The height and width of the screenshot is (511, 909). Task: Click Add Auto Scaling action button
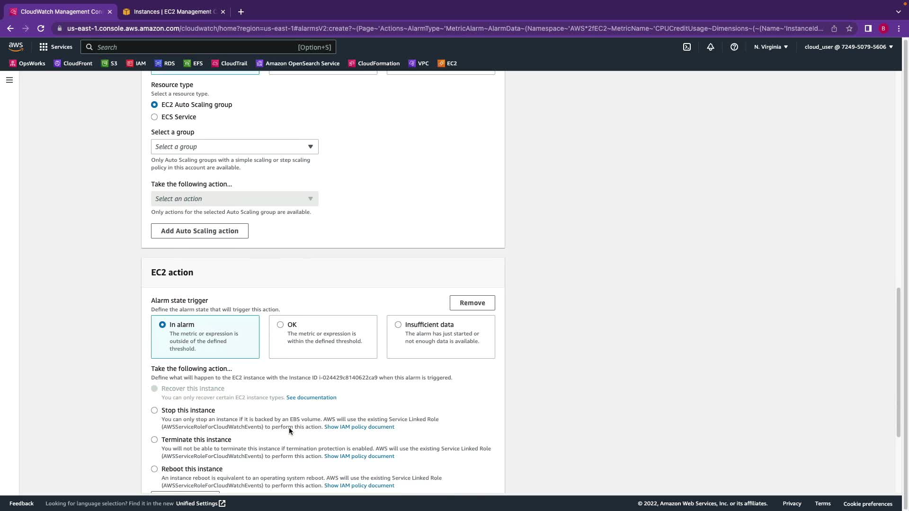pos(199,231)
